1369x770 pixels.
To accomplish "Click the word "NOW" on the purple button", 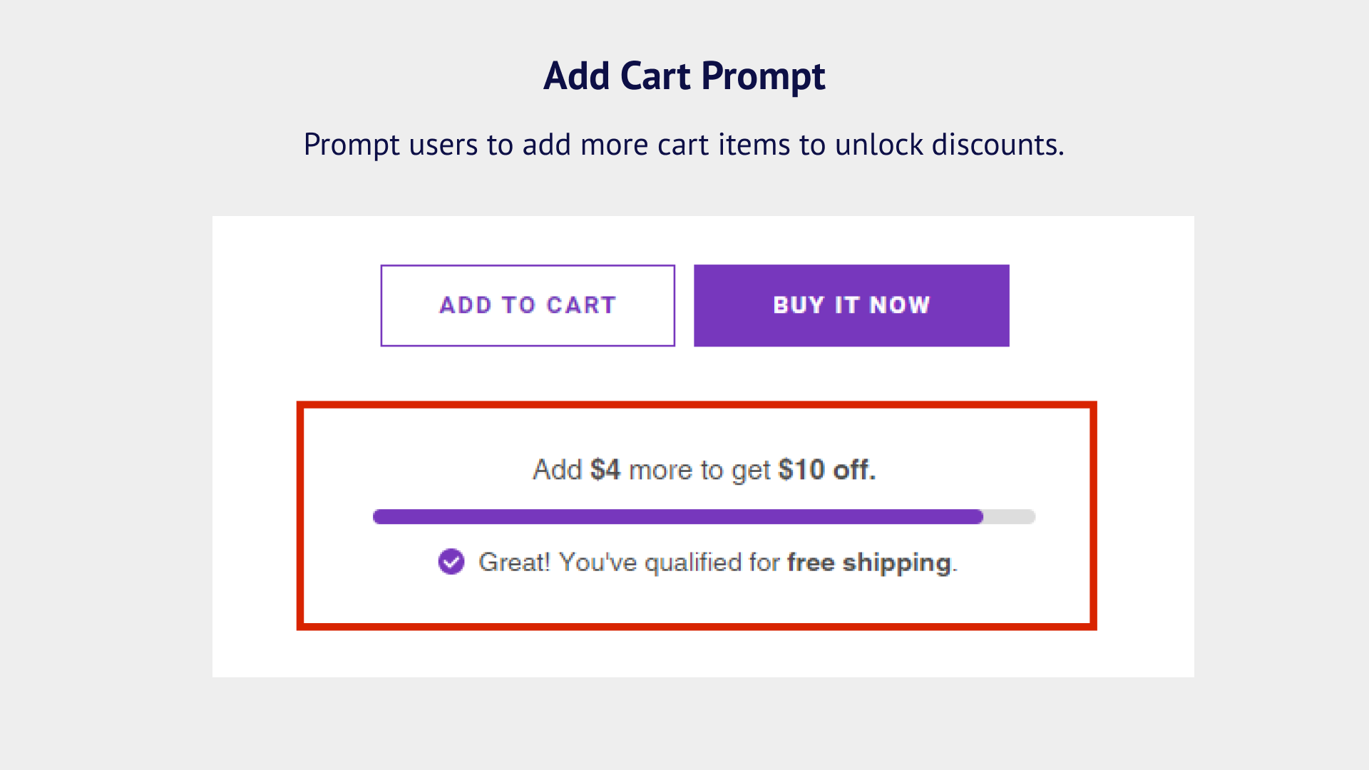I will (900, 305).
